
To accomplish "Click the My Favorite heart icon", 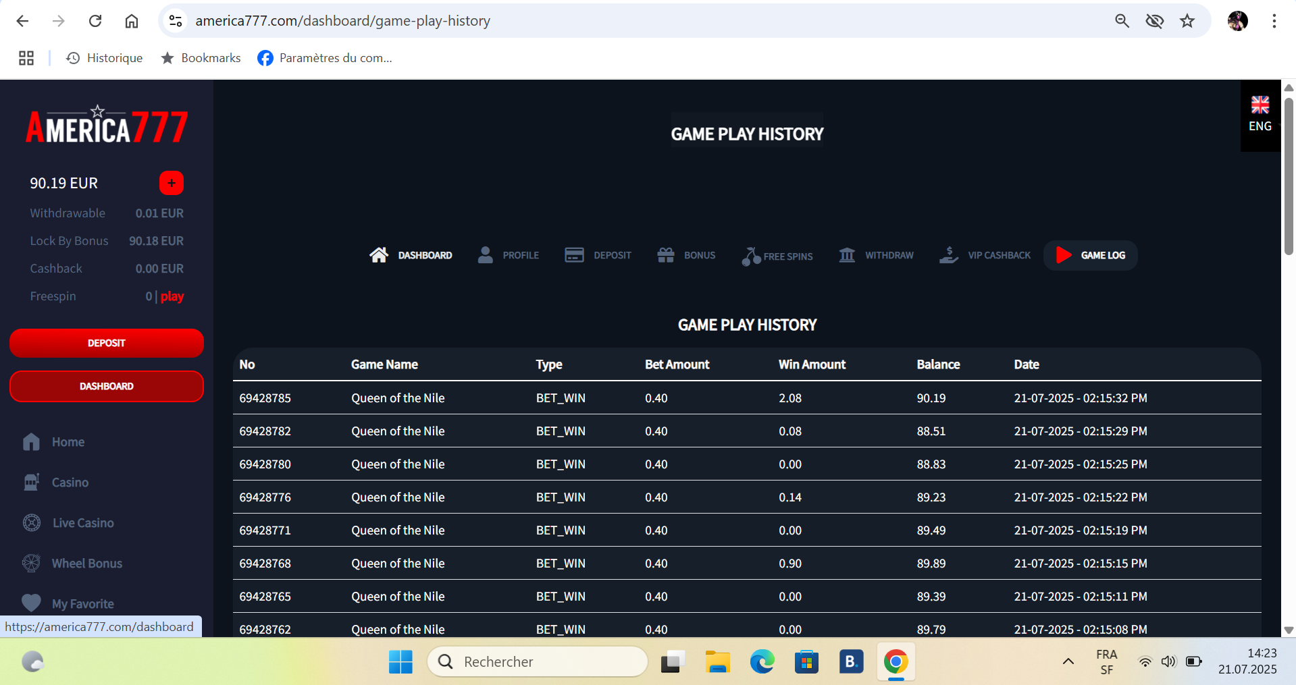I will click(32, 603).
